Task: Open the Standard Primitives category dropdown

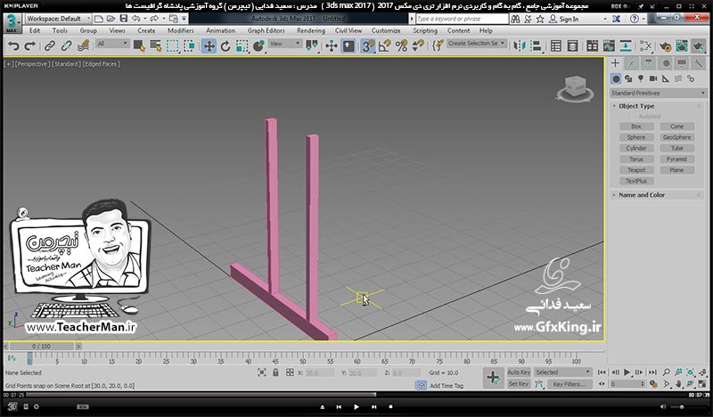Action: coord(658,93)
